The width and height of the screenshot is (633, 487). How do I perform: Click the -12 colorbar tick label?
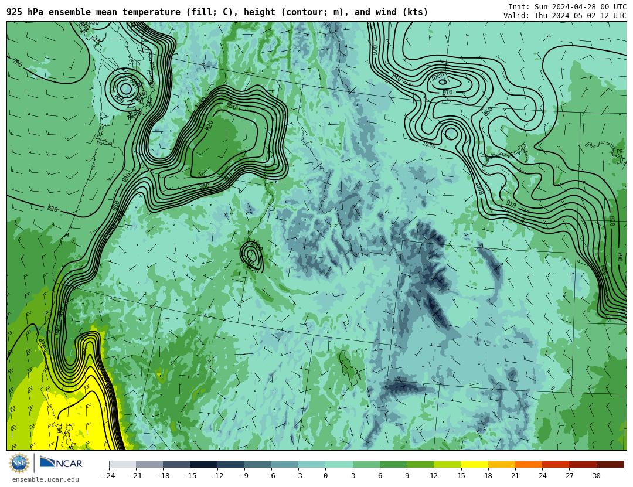coord(217,476)
